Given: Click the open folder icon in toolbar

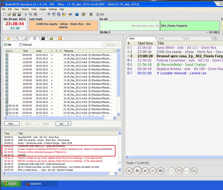Looking at the screenshot, I should click(x=9, y=14).
